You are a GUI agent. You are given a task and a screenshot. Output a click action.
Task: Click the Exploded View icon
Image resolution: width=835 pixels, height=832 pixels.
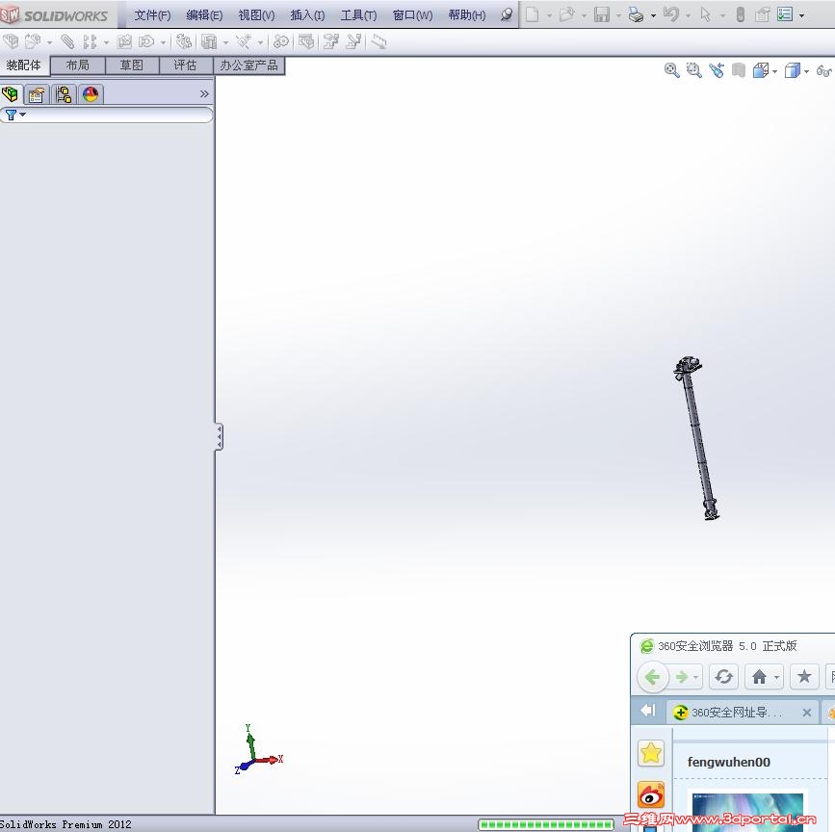(331, 41)
